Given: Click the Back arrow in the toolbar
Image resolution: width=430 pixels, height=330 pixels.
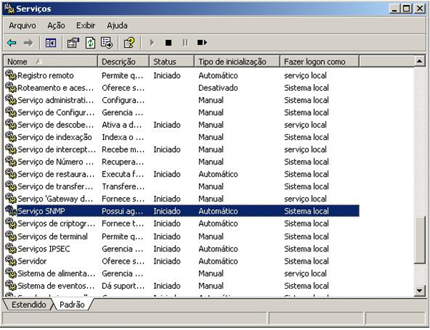Looking at the screenshot, I should (x=12, y=43).
